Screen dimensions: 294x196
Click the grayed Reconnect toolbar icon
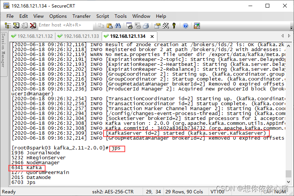pos(25,26)
